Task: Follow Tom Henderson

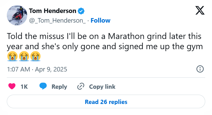Action: coord(100,20)
